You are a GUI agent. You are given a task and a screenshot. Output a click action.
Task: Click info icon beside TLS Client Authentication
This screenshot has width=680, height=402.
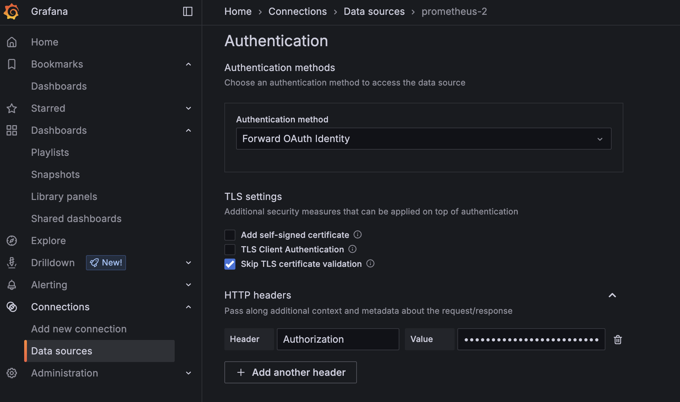(352, 249)
